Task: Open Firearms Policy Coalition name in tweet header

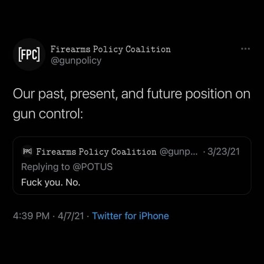Action: (110, 49)
